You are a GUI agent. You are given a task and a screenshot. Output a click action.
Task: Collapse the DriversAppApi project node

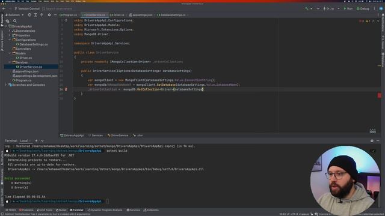[x=6, y=26]
